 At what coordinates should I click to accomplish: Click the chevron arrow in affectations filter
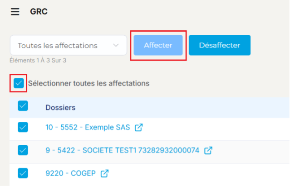click(x=116, y=45)
